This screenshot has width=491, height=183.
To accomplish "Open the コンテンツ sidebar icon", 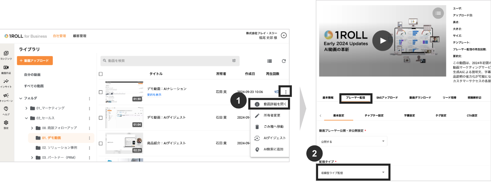I will [6, 53].
